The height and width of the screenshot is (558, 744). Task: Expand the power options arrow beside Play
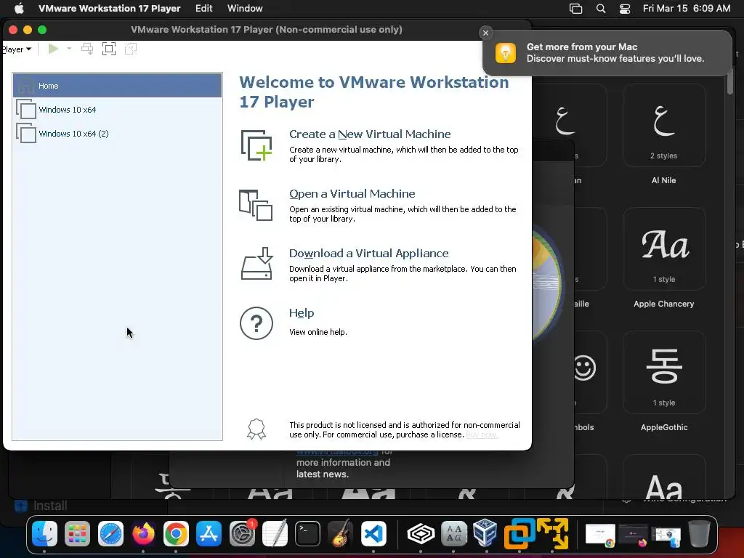tap(69, 49)
